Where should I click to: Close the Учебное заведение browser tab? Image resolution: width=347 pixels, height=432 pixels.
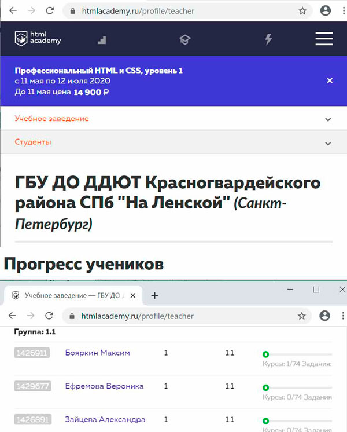point(132,295)
